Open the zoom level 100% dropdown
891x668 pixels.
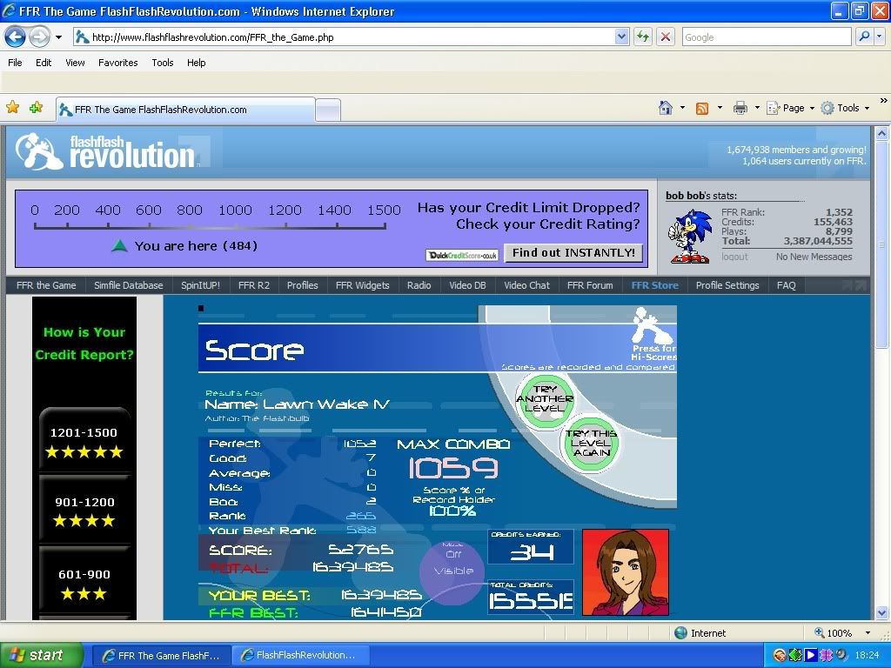[x=868, y=633]
